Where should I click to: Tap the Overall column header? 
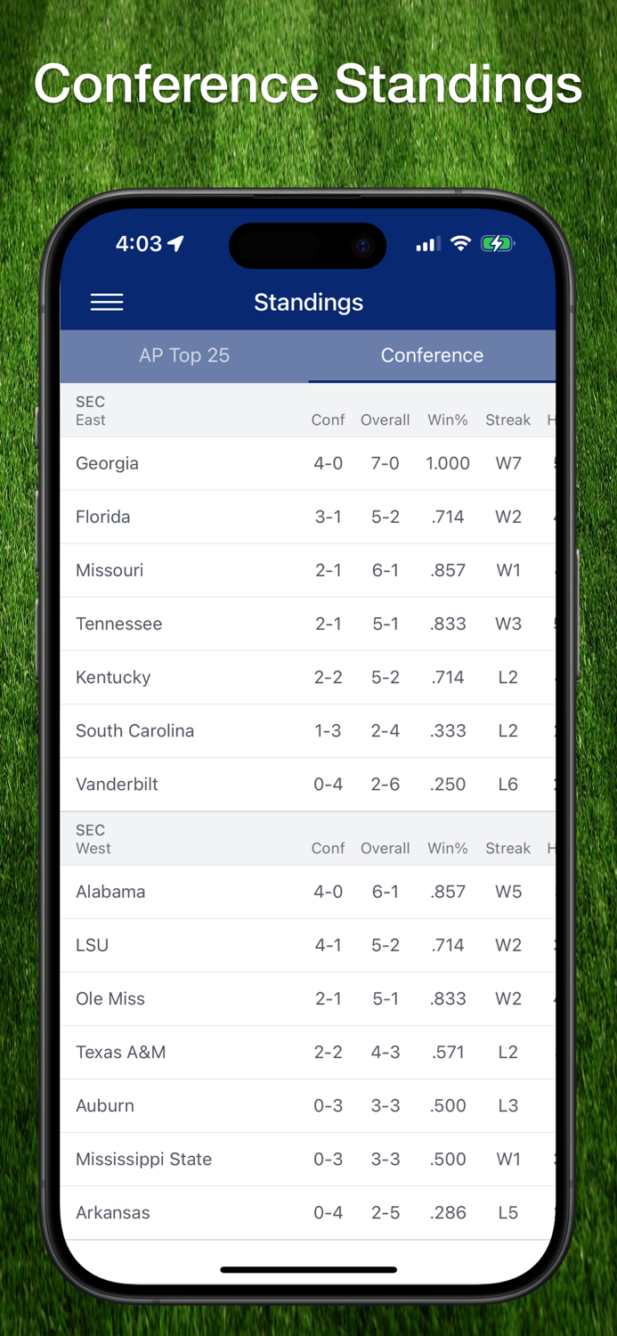click(x=385, y=420)
